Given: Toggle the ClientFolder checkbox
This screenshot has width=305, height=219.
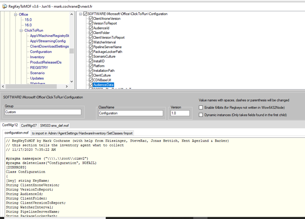Looking at the screenshot, I should click(x=91, y=33).
